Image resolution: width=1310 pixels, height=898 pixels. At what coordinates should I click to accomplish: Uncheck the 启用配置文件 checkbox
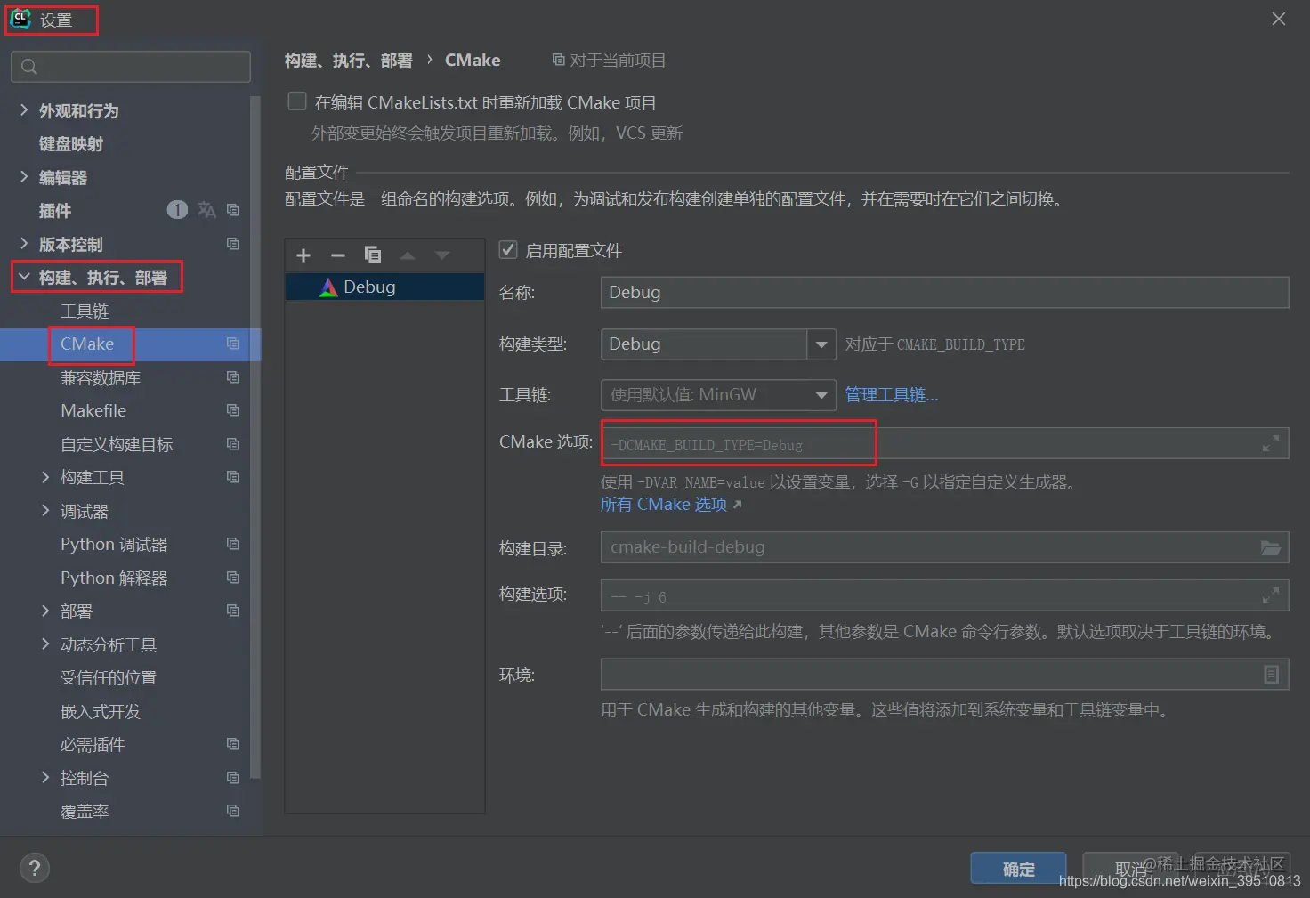(507, 250)
